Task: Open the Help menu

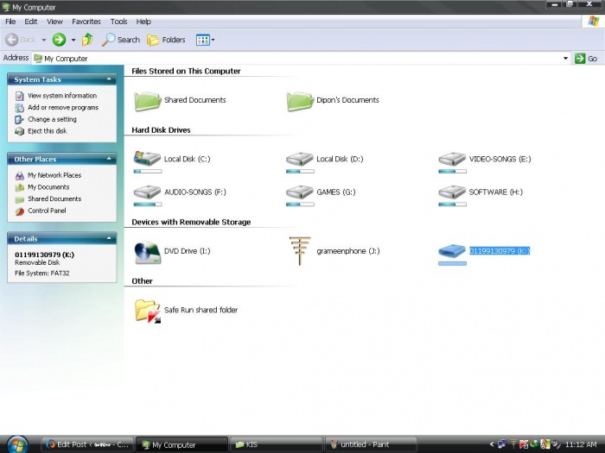Action: coord(143,22)
